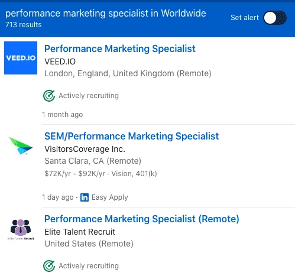Open the Performance Marketing Specialist job at VEED.IO
This screenshot has height=279, width=295.
tap(120, 48)
